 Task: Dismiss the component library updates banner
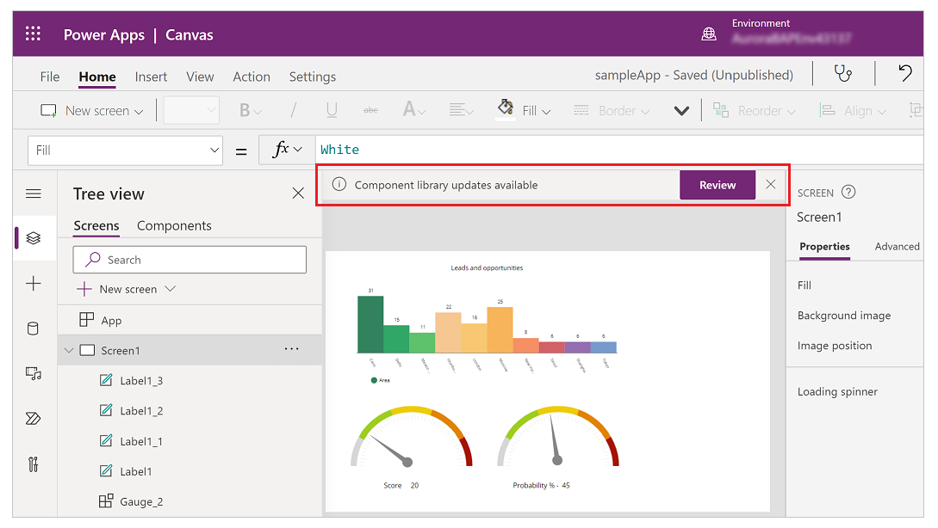pyautogui.click(x=771, y=185)
